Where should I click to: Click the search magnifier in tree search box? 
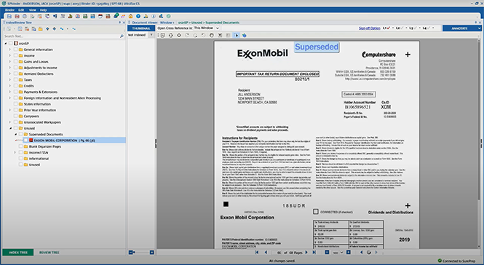[122, 36]
